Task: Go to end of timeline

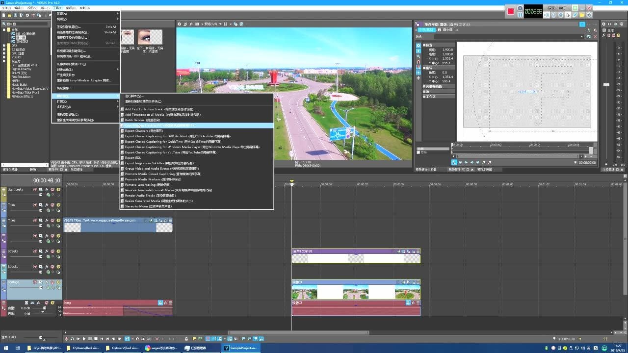Action: [x=107, y=339]
